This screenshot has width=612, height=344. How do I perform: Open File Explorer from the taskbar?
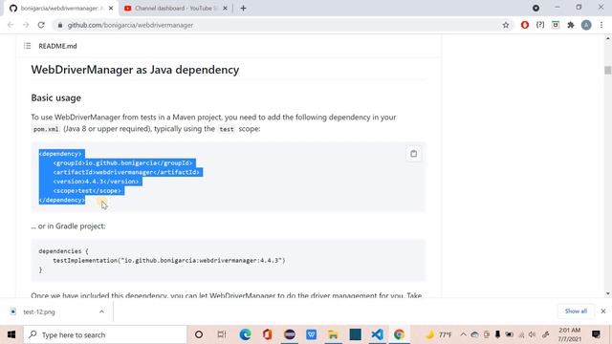[333, 334]
